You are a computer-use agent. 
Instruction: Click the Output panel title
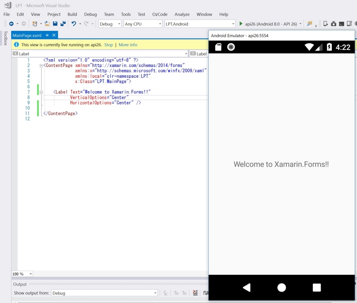coord(20,284)
